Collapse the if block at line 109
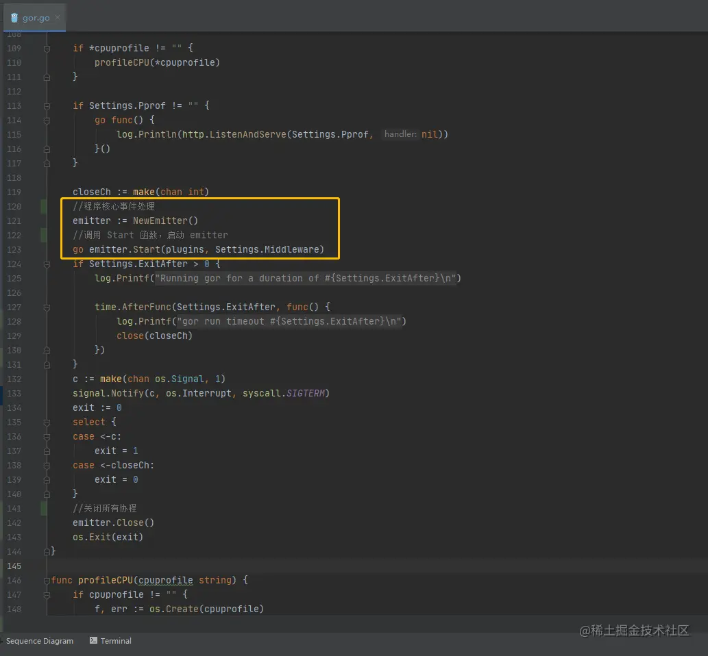This screenshot has width=708, height=656. [47, 48]
